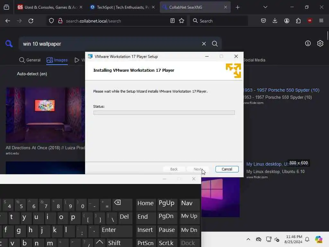Tap the PgDn key on on-screen keyboard

click(x=167, y=218)
